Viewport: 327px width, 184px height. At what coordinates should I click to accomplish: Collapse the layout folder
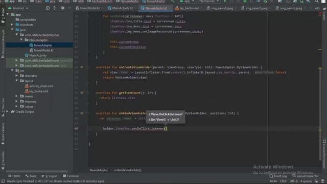coord(16,81)
